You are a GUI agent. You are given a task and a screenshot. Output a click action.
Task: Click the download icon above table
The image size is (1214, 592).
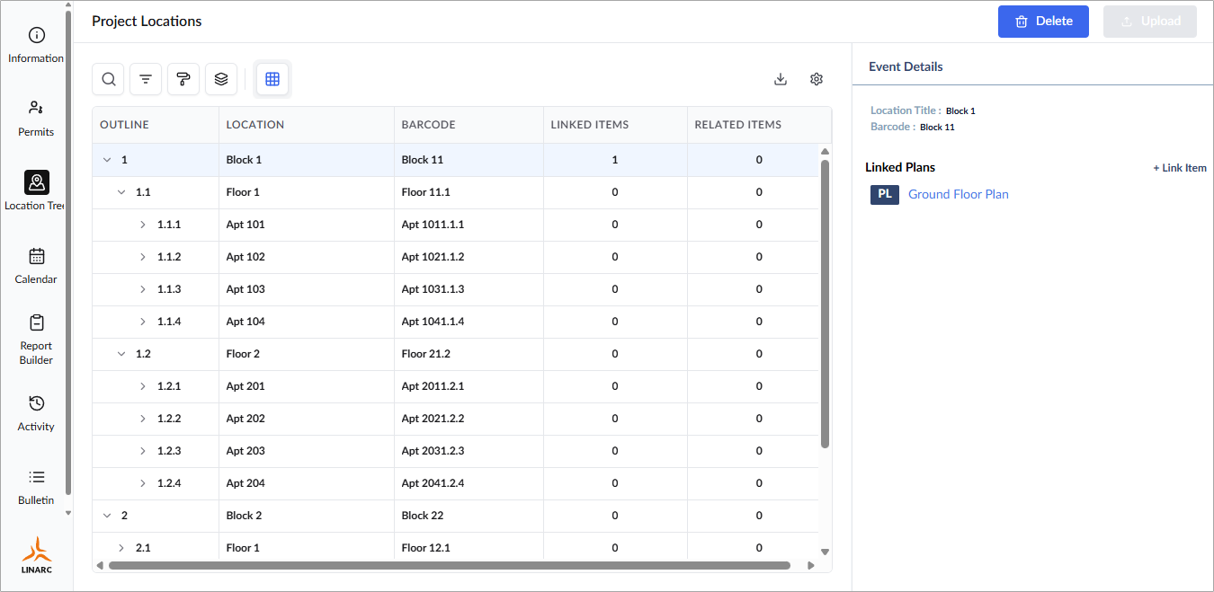tap(781, 79)
